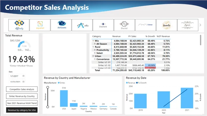Select the Nigeria bar in country chart

83,106
